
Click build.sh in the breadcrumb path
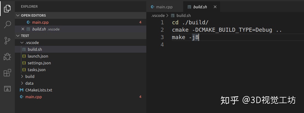pyautogui.click(x=184, y=15)
